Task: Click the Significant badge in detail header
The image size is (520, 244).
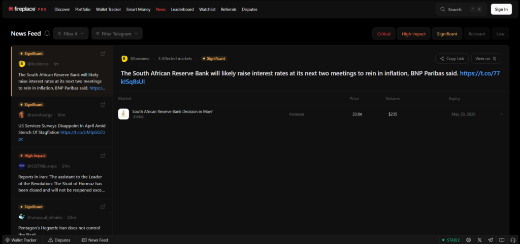Action: (x=214, y=59)
